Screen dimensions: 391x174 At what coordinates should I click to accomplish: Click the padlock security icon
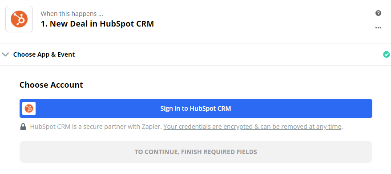point(23,127)
